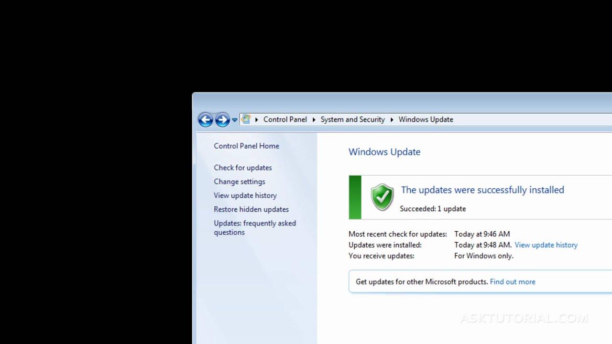Click Restore hidden updates

[251, 209]
